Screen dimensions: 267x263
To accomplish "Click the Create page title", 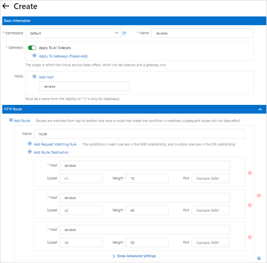I will 25,6.
